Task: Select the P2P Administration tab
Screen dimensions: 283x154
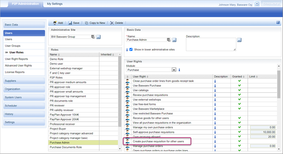Action: pos(25,4)
